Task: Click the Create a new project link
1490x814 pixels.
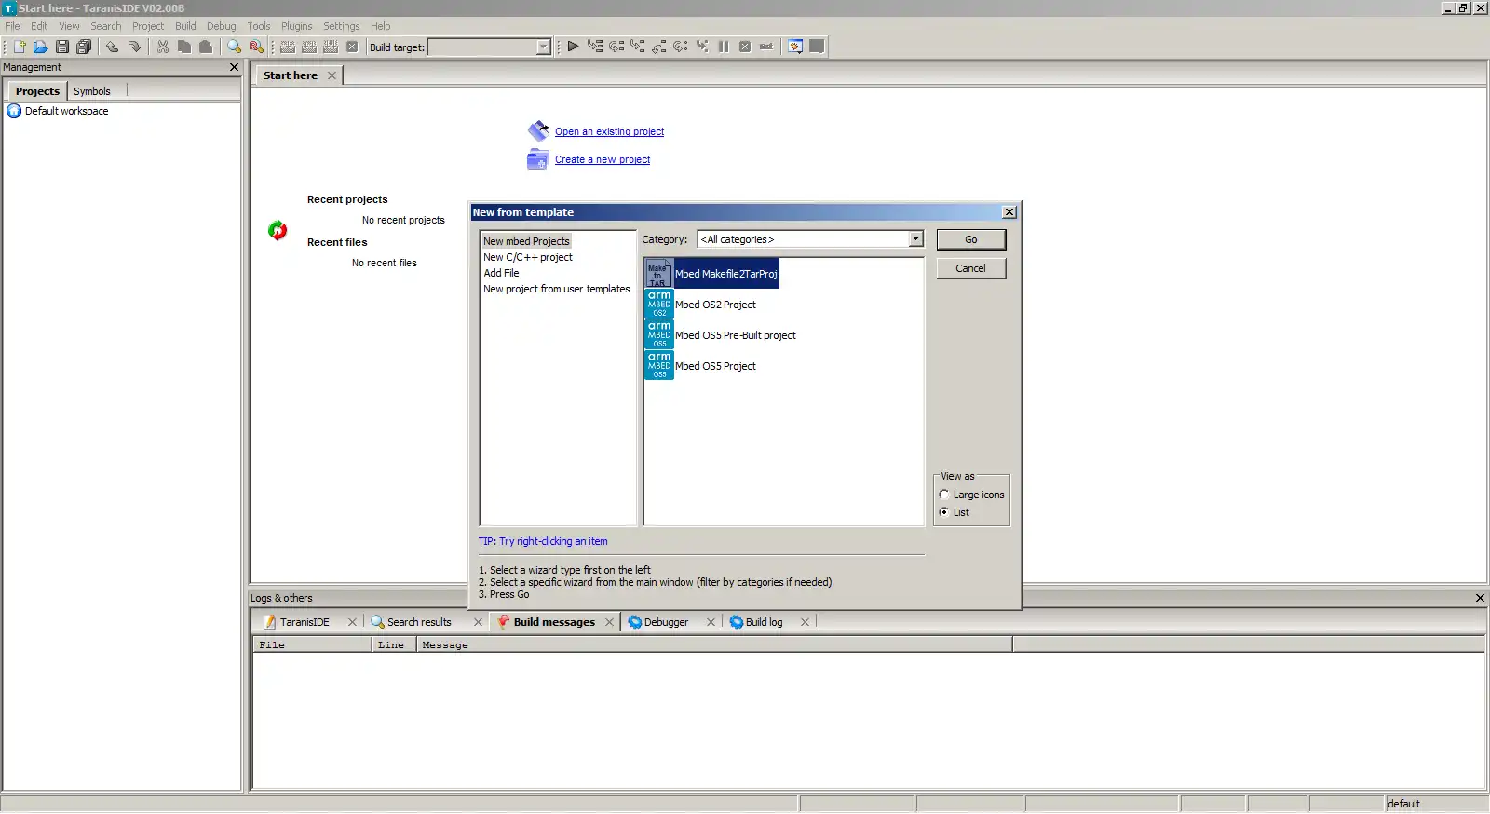Action: tap(603, 159)
